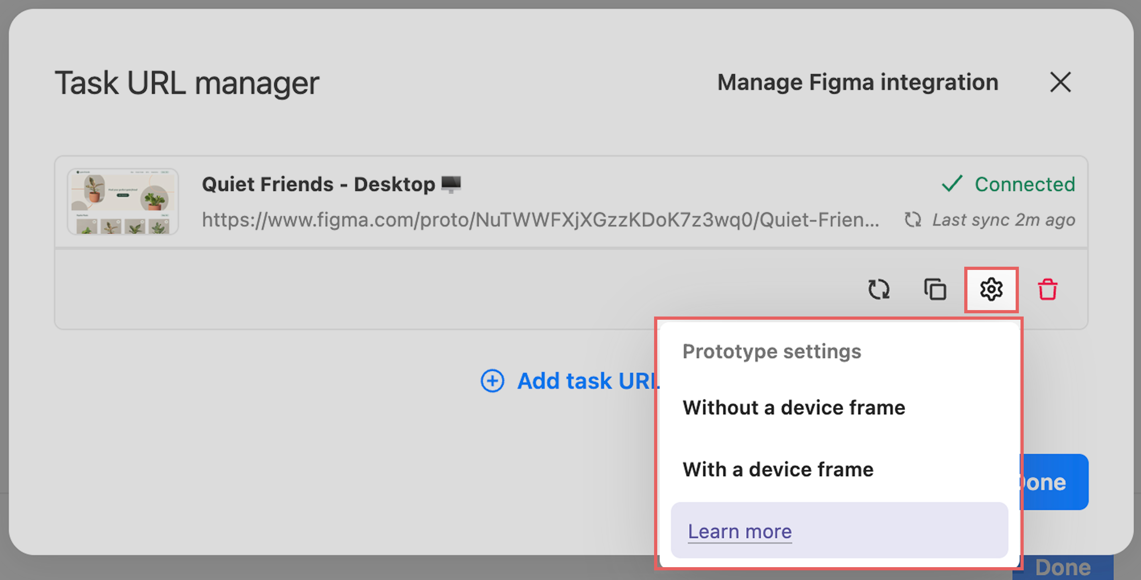Click the Last sync 2m ago text

coord(1004,220)
